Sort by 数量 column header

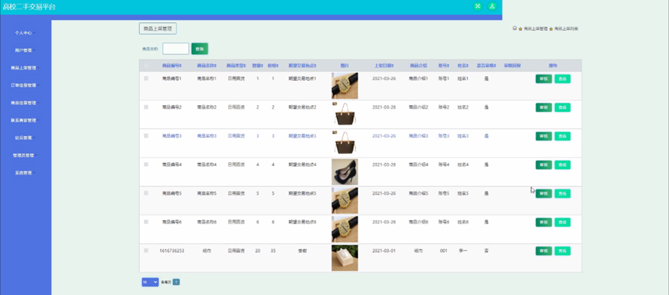click(x=257, y=66)
